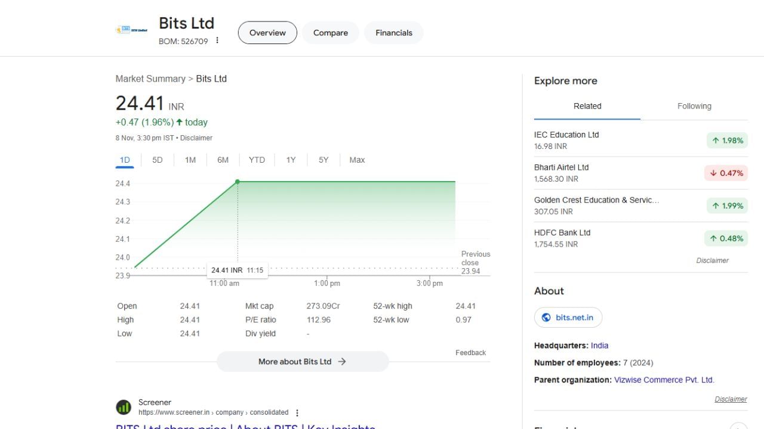Click the 1.98% change badge for IEC Education
The height and width of the screenshot is (429, 764).
point(726,141)
